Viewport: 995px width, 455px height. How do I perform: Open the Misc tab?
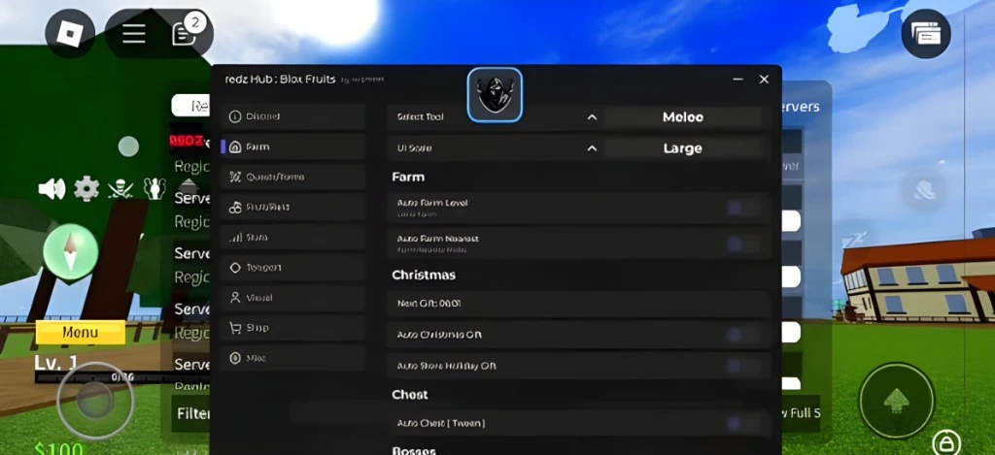[x=293, y=358]
